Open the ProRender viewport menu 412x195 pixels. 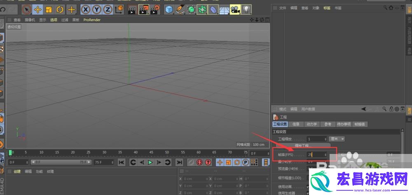tap(92, 20)
